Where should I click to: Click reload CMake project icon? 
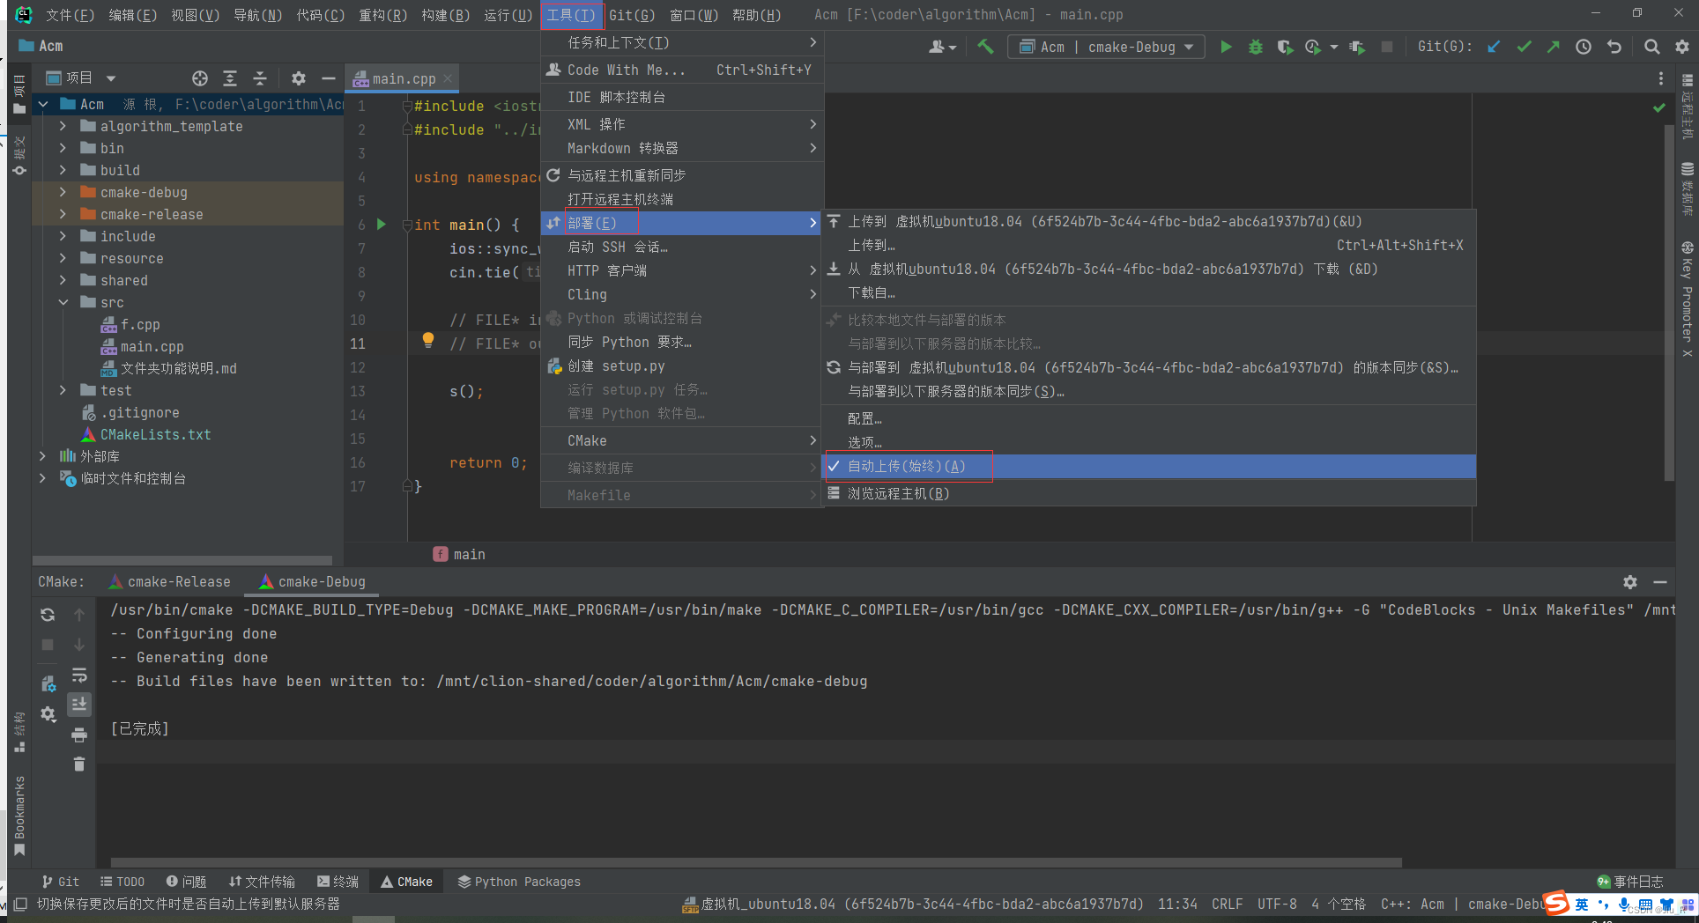click(48, 615)
